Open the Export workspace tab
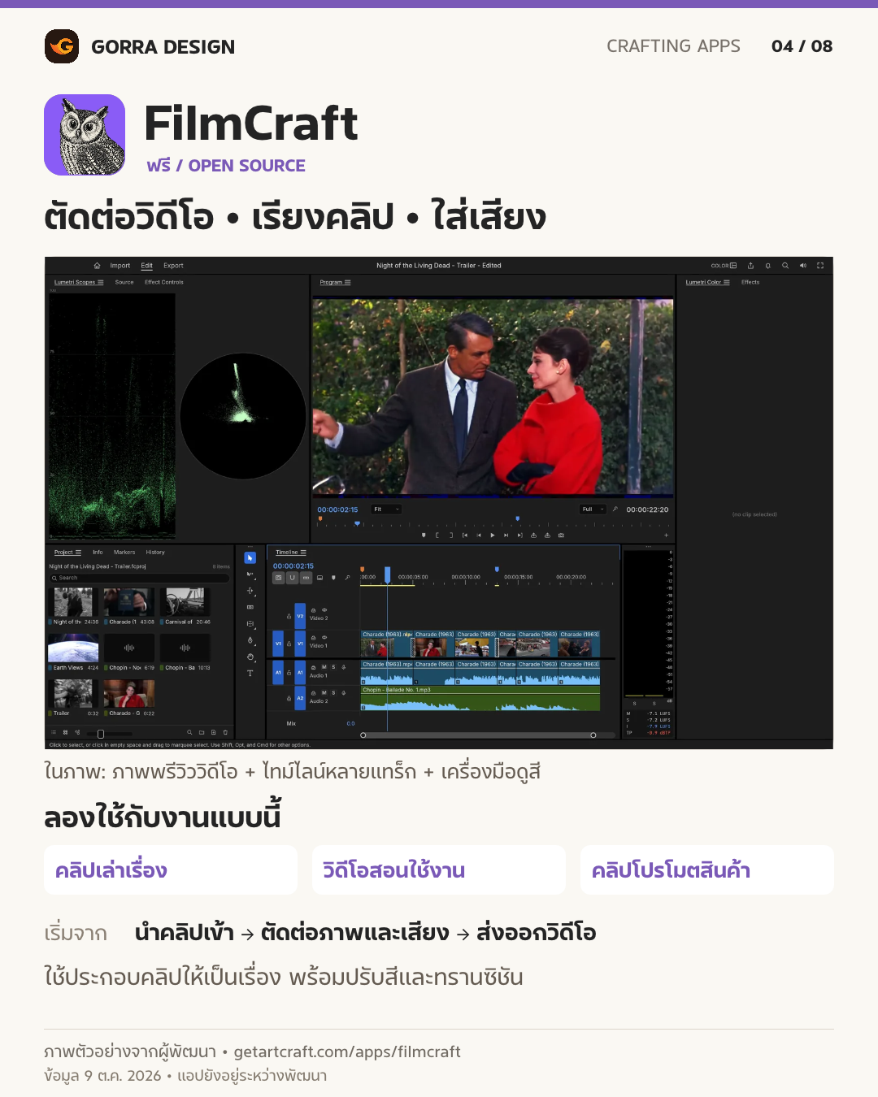 (x=173, y=266)
